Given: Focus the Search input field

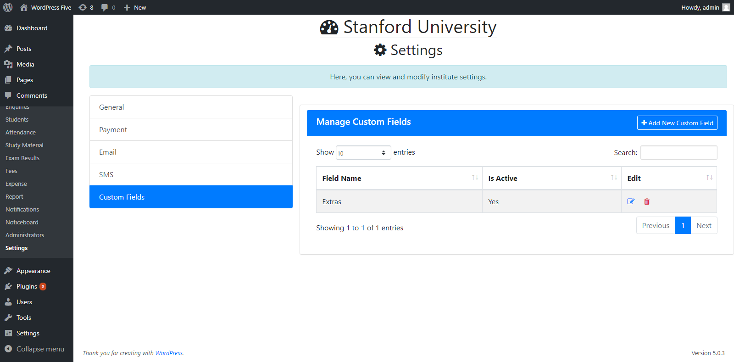Looking at the screenshot, I should click(x=678, y=153).
